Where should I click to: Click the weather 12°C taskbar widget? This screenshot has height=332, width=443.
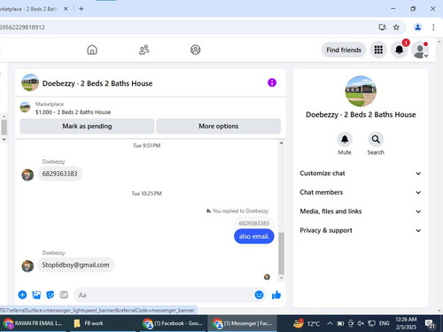tap(307, 323)
